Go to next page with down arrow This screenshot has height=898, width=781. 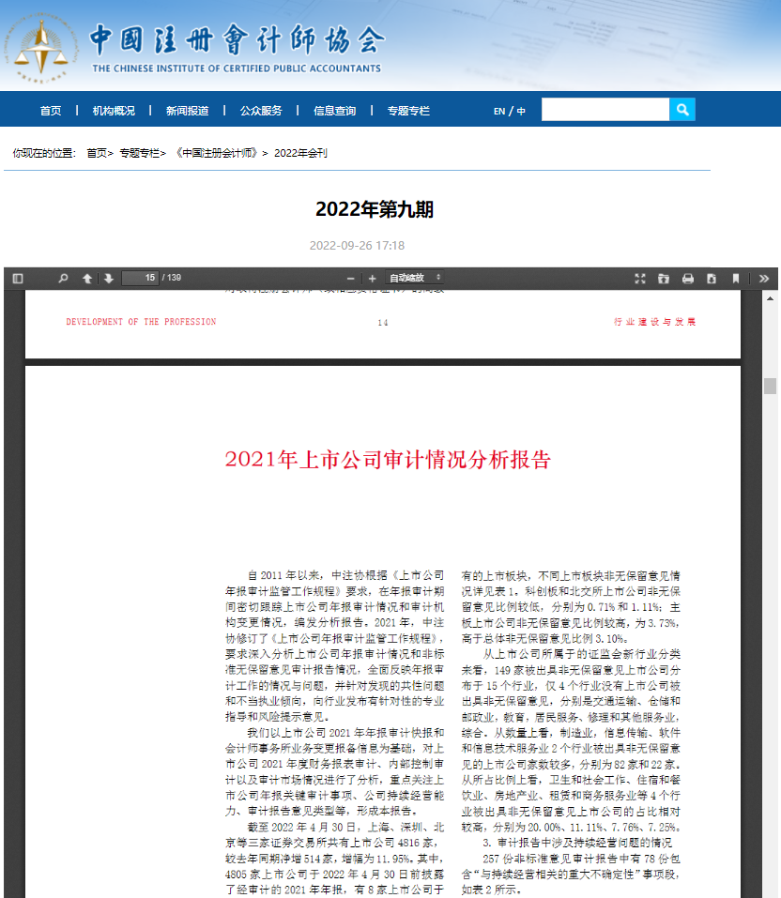109,278
